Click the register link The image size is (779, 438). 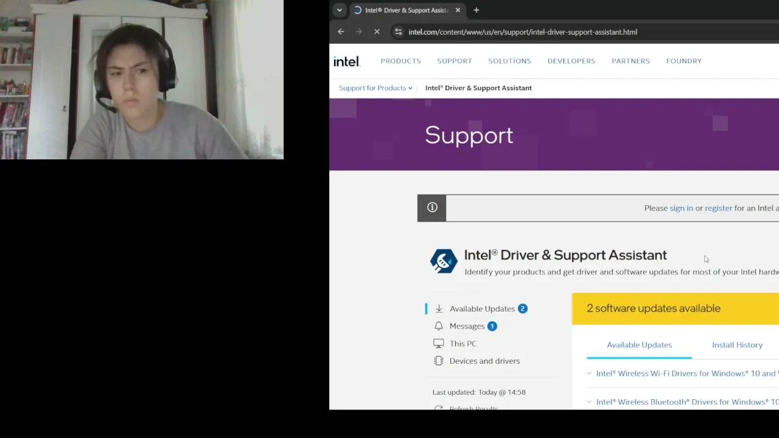click(x=718, y=208)
